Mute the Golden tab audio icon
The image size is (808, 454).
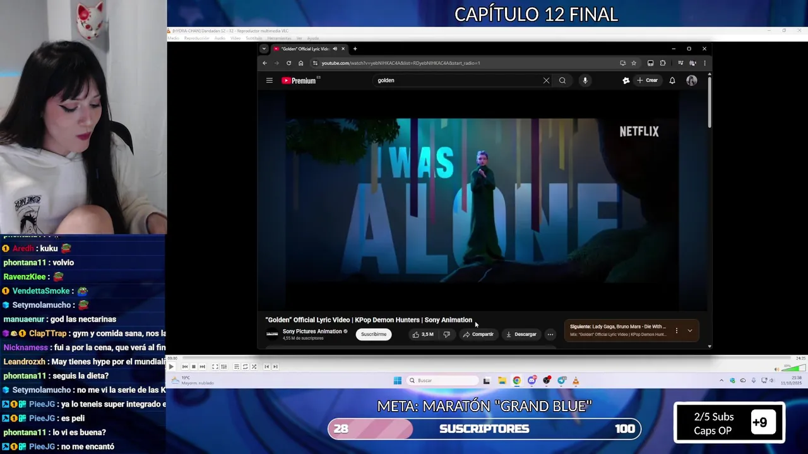335,49
